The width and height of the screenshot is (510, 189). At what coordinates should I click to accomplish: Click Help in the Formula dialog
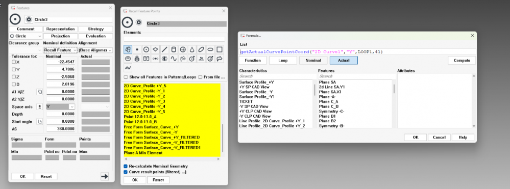463,138
